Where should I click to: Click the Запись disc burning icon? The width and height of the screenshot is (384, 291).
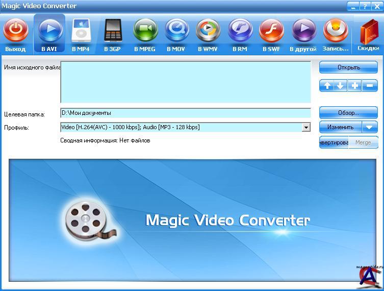pyautogui.click(x=336, y=31)
